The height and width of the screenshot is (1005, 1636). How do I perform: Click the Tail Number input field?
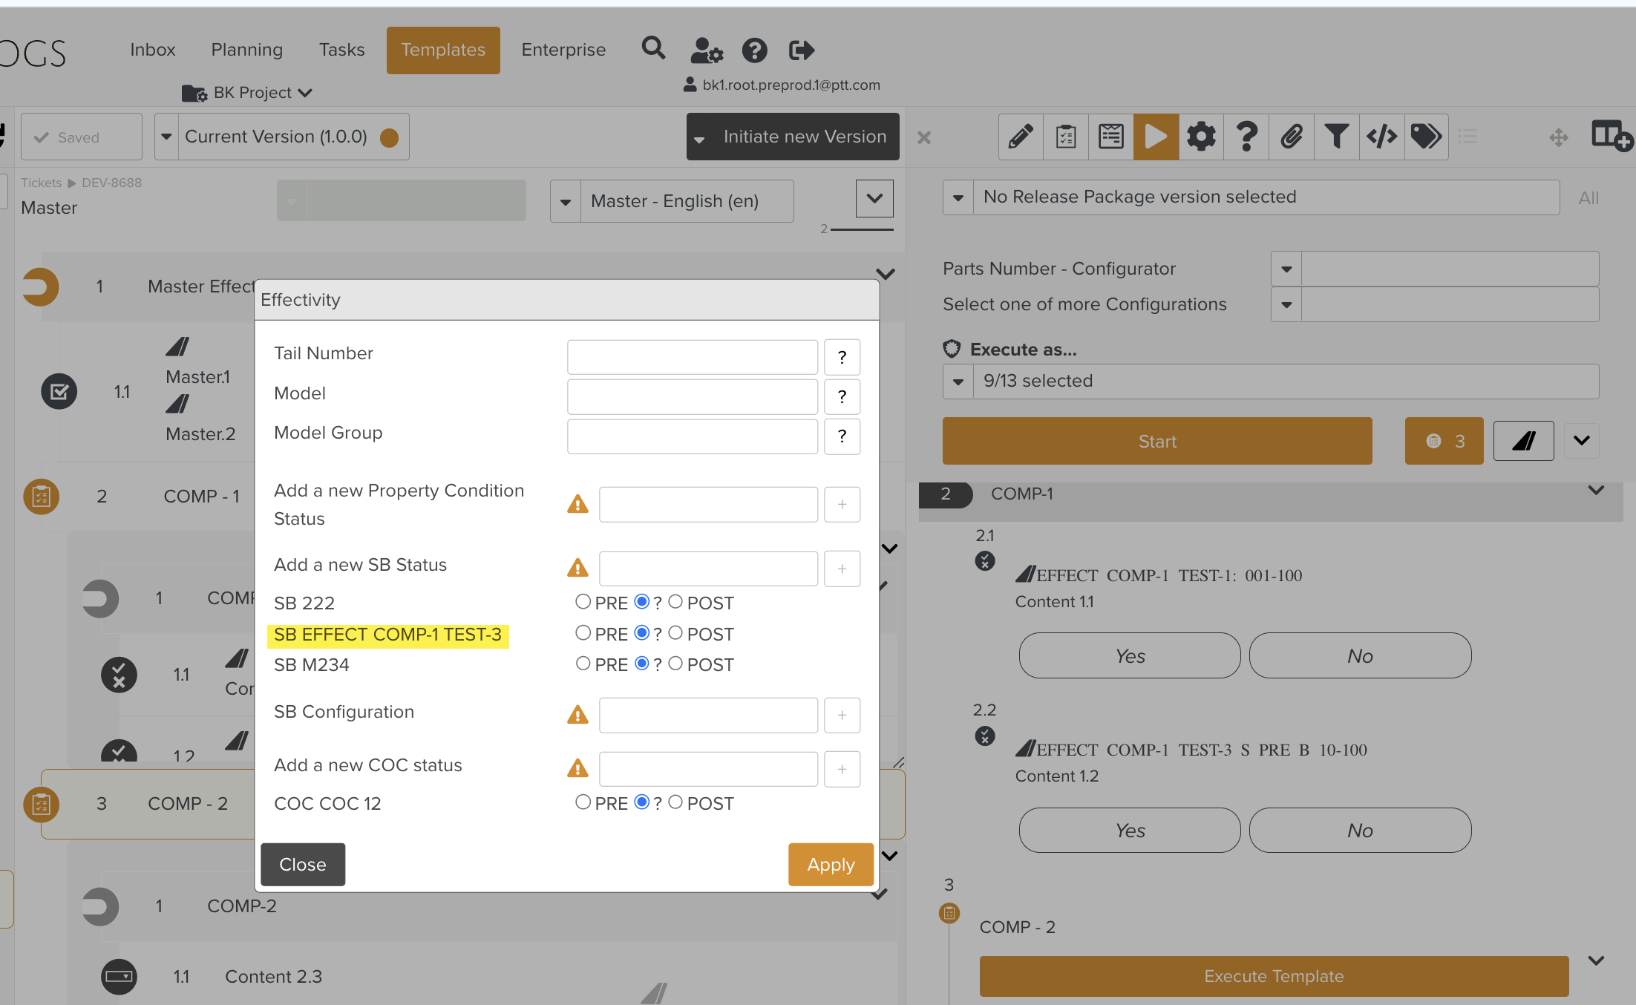point(692,357)
